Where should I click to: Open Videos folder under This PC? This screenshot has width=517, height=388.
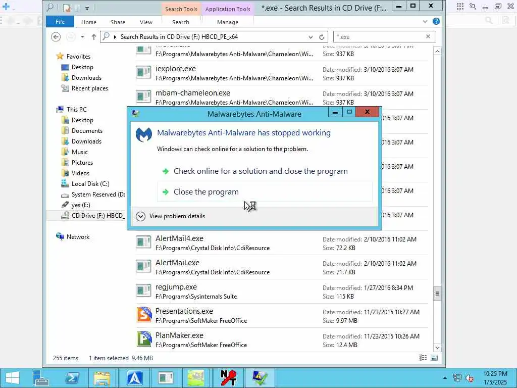80,173
